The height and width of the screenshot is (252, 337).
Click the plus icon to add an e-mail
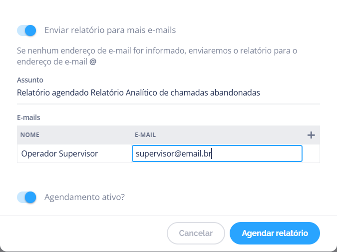tap(311, 134)
